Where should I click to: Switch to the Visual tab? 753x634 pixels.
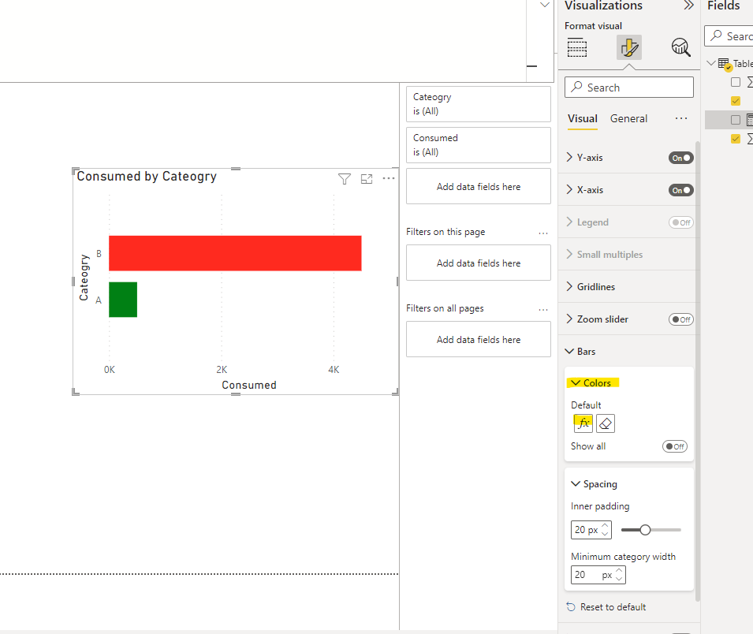click(583, 118)
